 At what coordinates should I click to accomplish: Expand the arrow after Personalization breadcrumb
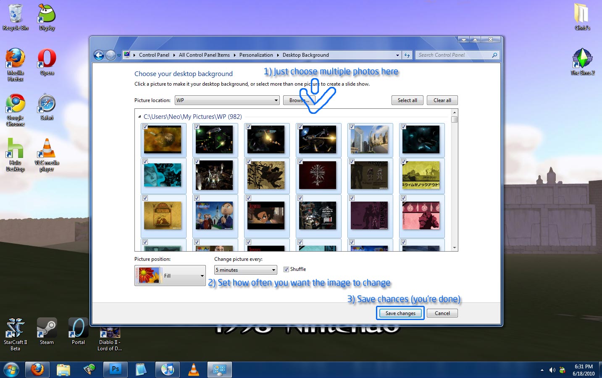click(277, 55)
